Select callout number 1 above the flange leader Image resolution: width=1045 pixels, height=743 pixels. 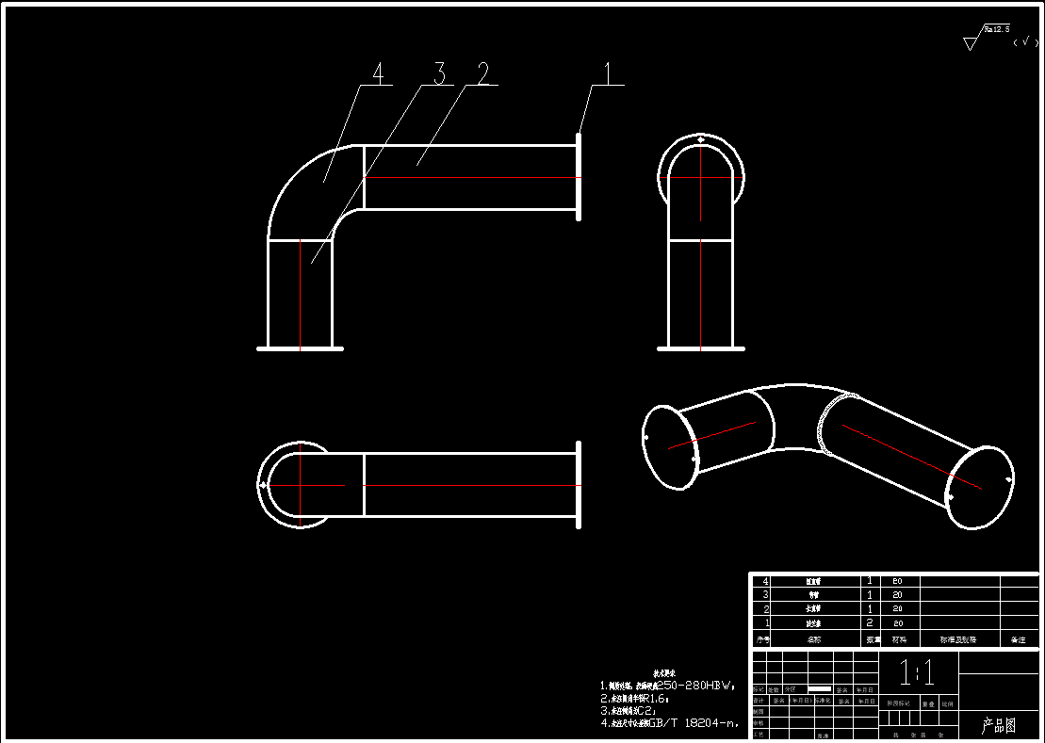click(607, 73)
